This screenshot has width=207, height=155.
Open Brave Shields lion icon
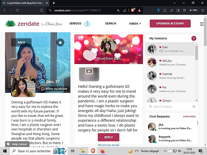(x=133, y=10)
